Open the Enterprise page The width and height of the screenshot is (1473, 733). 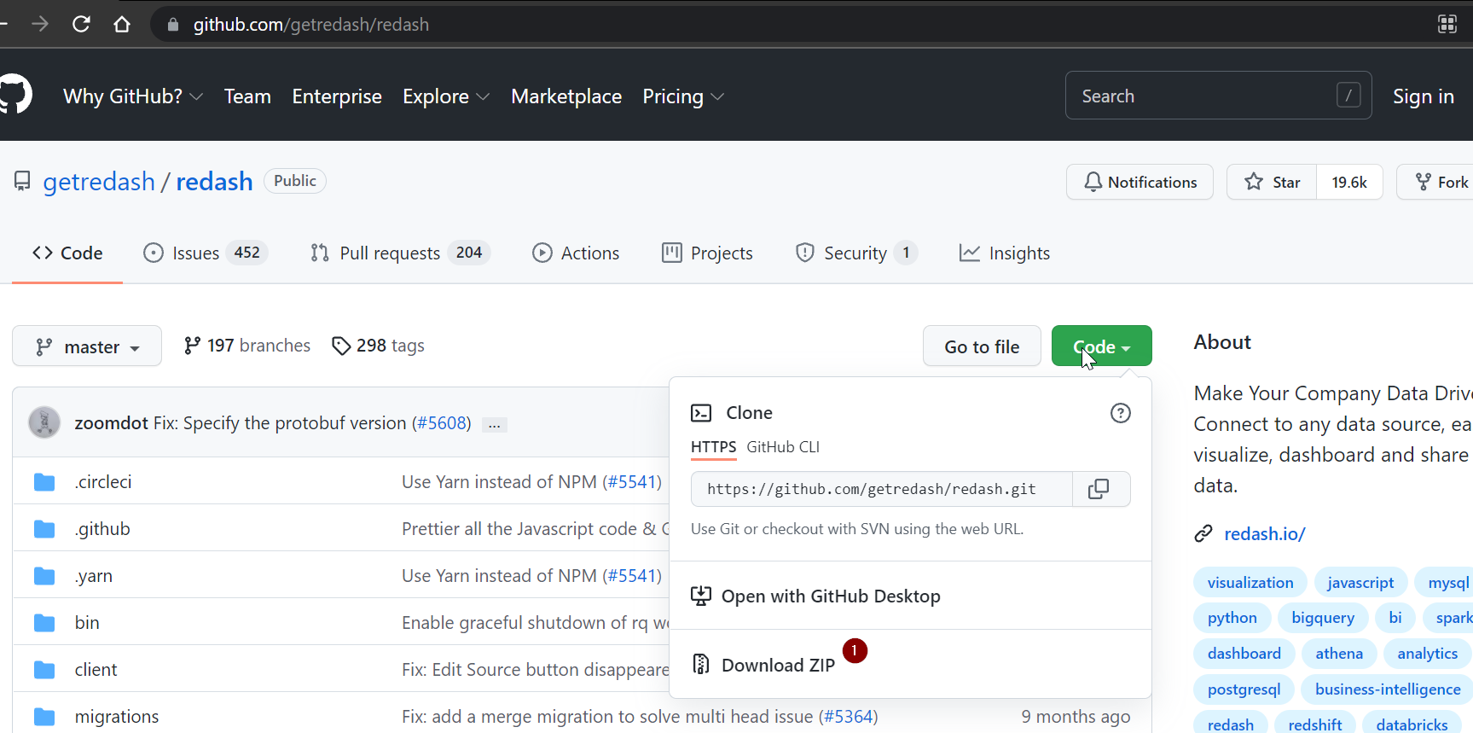(x=337, y=96)
